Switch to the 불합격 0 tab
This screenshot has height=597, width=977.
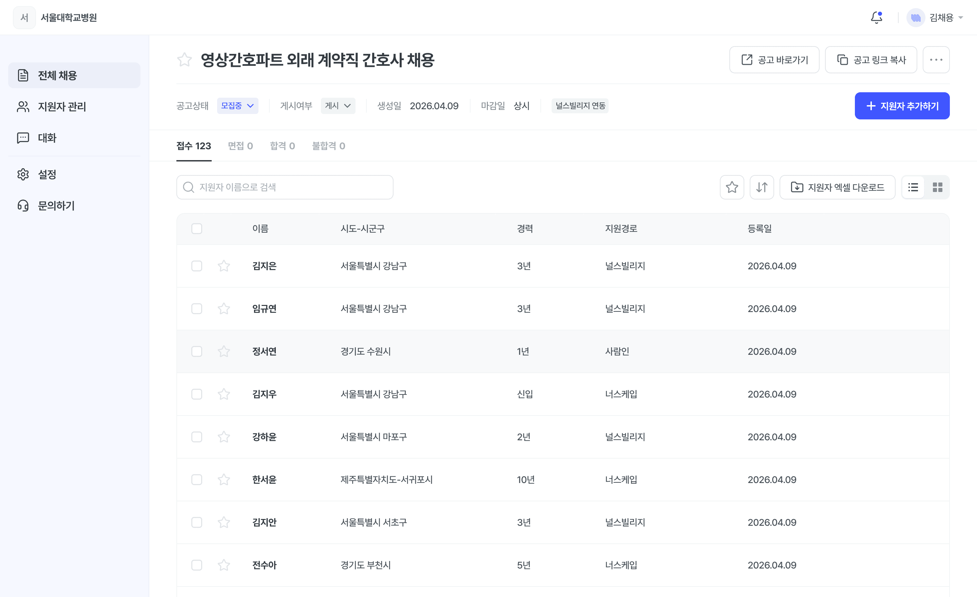coord(328,146)
